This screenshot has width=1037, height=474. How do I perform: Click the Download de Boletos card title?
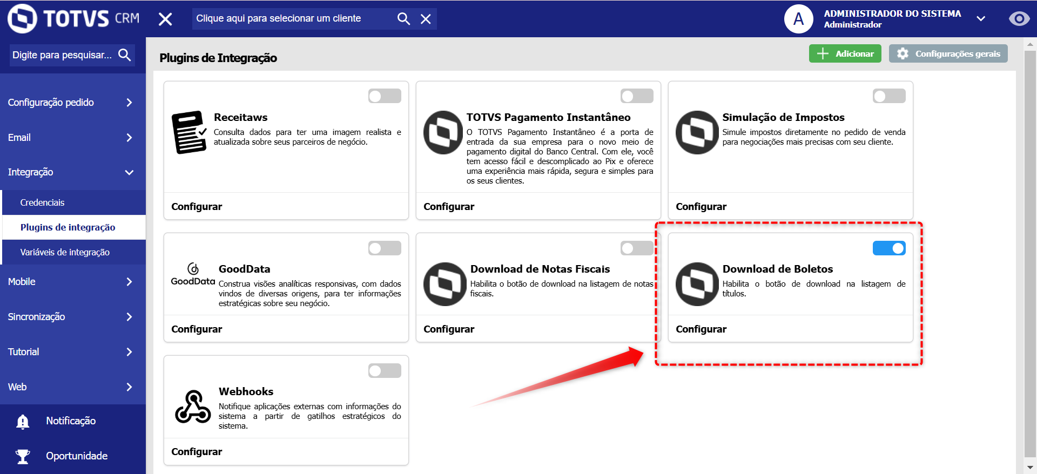click(778, 269)
